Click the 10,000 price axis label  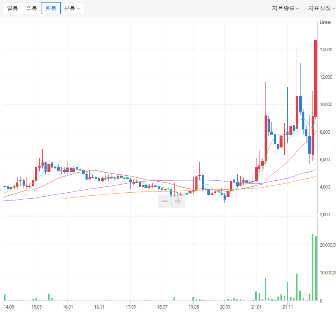point(326,105)
